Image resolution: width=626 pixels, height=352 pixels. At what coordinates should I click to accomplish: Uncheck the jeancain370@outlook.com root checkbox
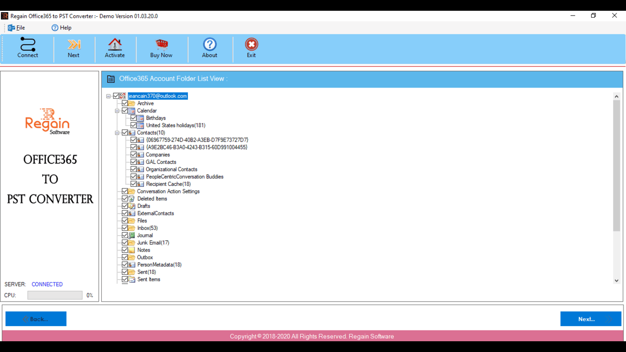(x=116, y=96)
